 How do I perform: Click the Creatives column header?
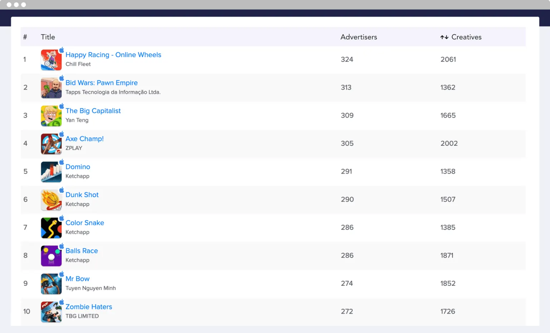(466, 37)
